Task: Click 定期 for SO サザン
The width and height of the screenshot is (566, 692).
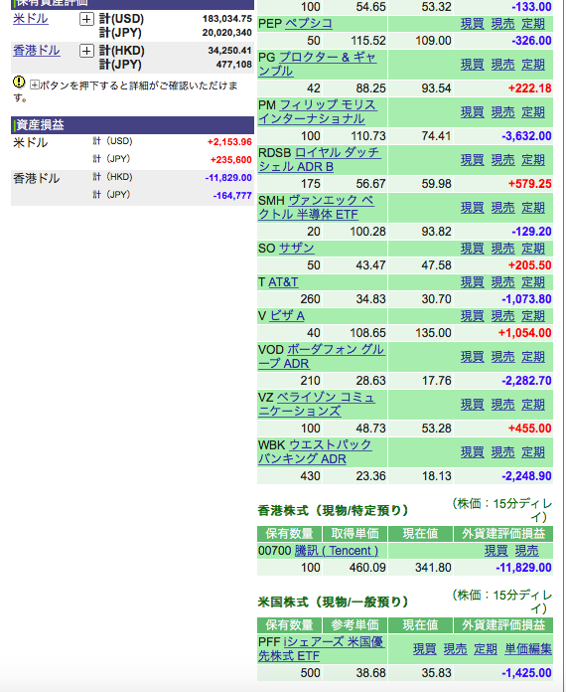Action: tap(533, 249)
